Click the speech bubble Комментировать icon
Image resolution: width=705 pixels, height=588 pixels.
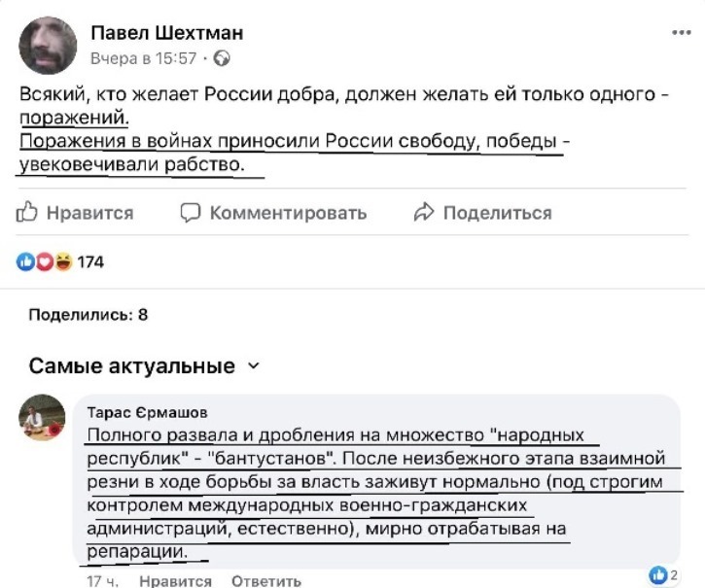192,212
